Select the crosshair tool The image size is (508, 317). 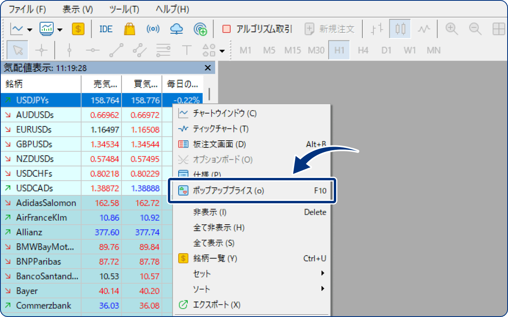pyautogui.click(x=41, y=50)
